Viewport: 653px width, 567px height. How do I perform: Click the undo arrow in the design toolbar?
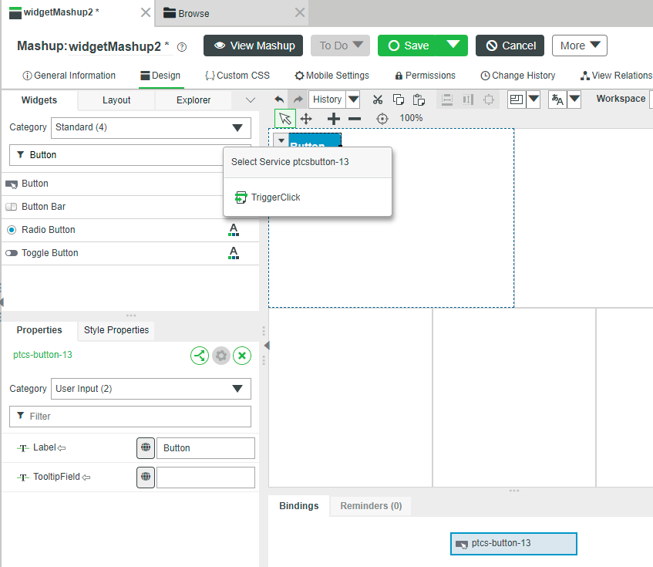pyautogui.click(x=279, y=100)
